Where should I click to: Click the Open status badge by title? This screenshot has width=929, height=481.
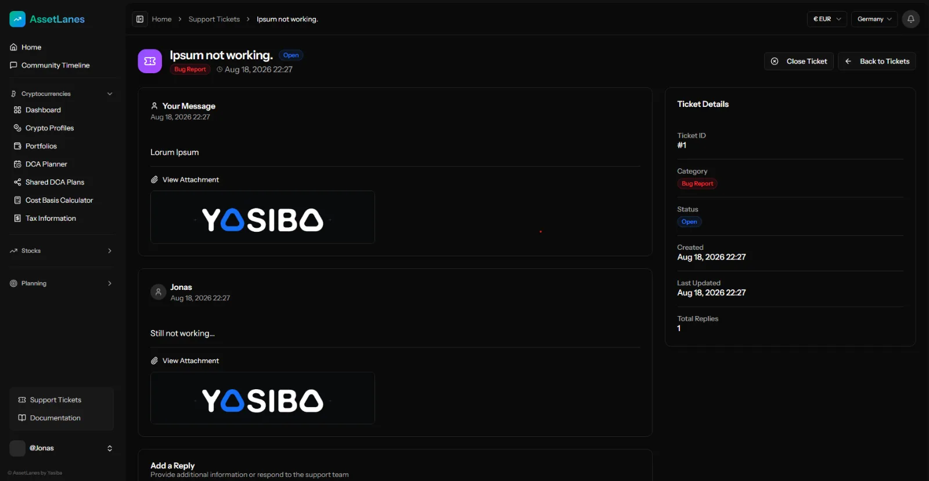(291, 55)
